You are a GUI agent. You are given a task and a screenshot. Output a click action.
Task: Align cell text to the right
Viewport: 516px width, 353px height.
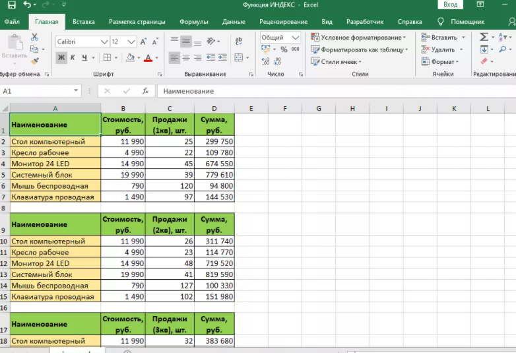click(197, 57)
